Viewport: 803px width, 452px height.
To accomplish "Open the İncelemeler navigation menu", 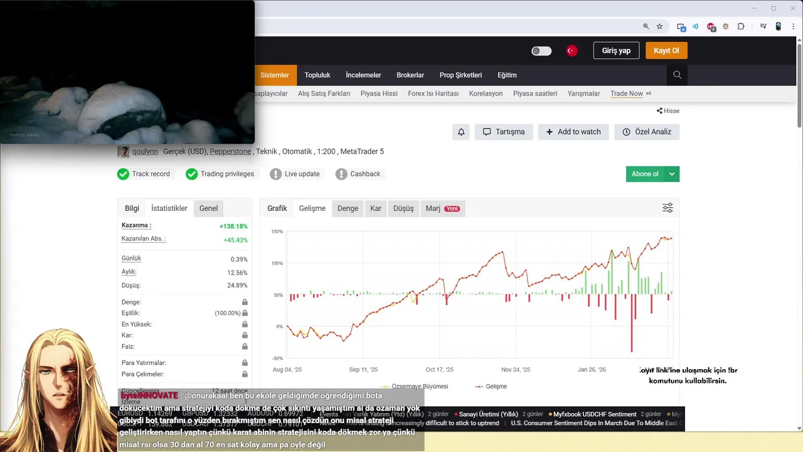I will coord(363,75).
